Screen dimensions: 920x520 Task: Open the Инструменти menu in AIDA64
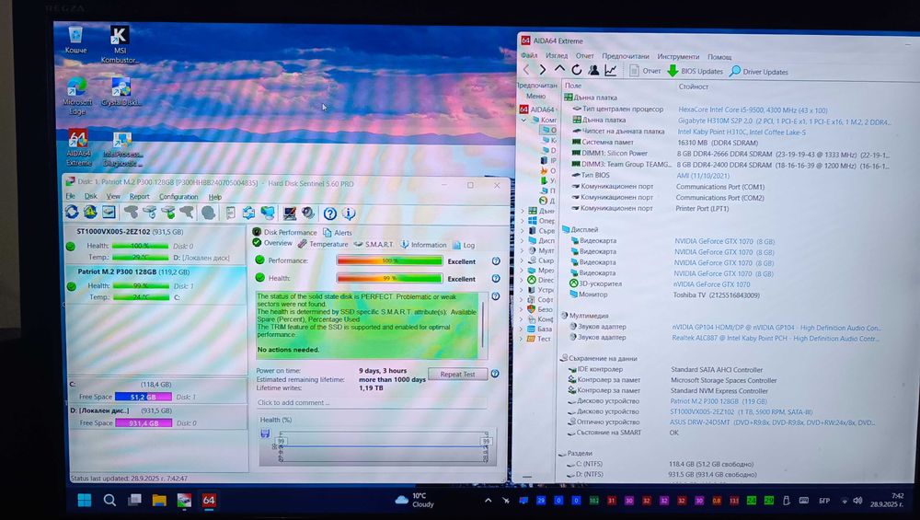[x=678, y=56]
